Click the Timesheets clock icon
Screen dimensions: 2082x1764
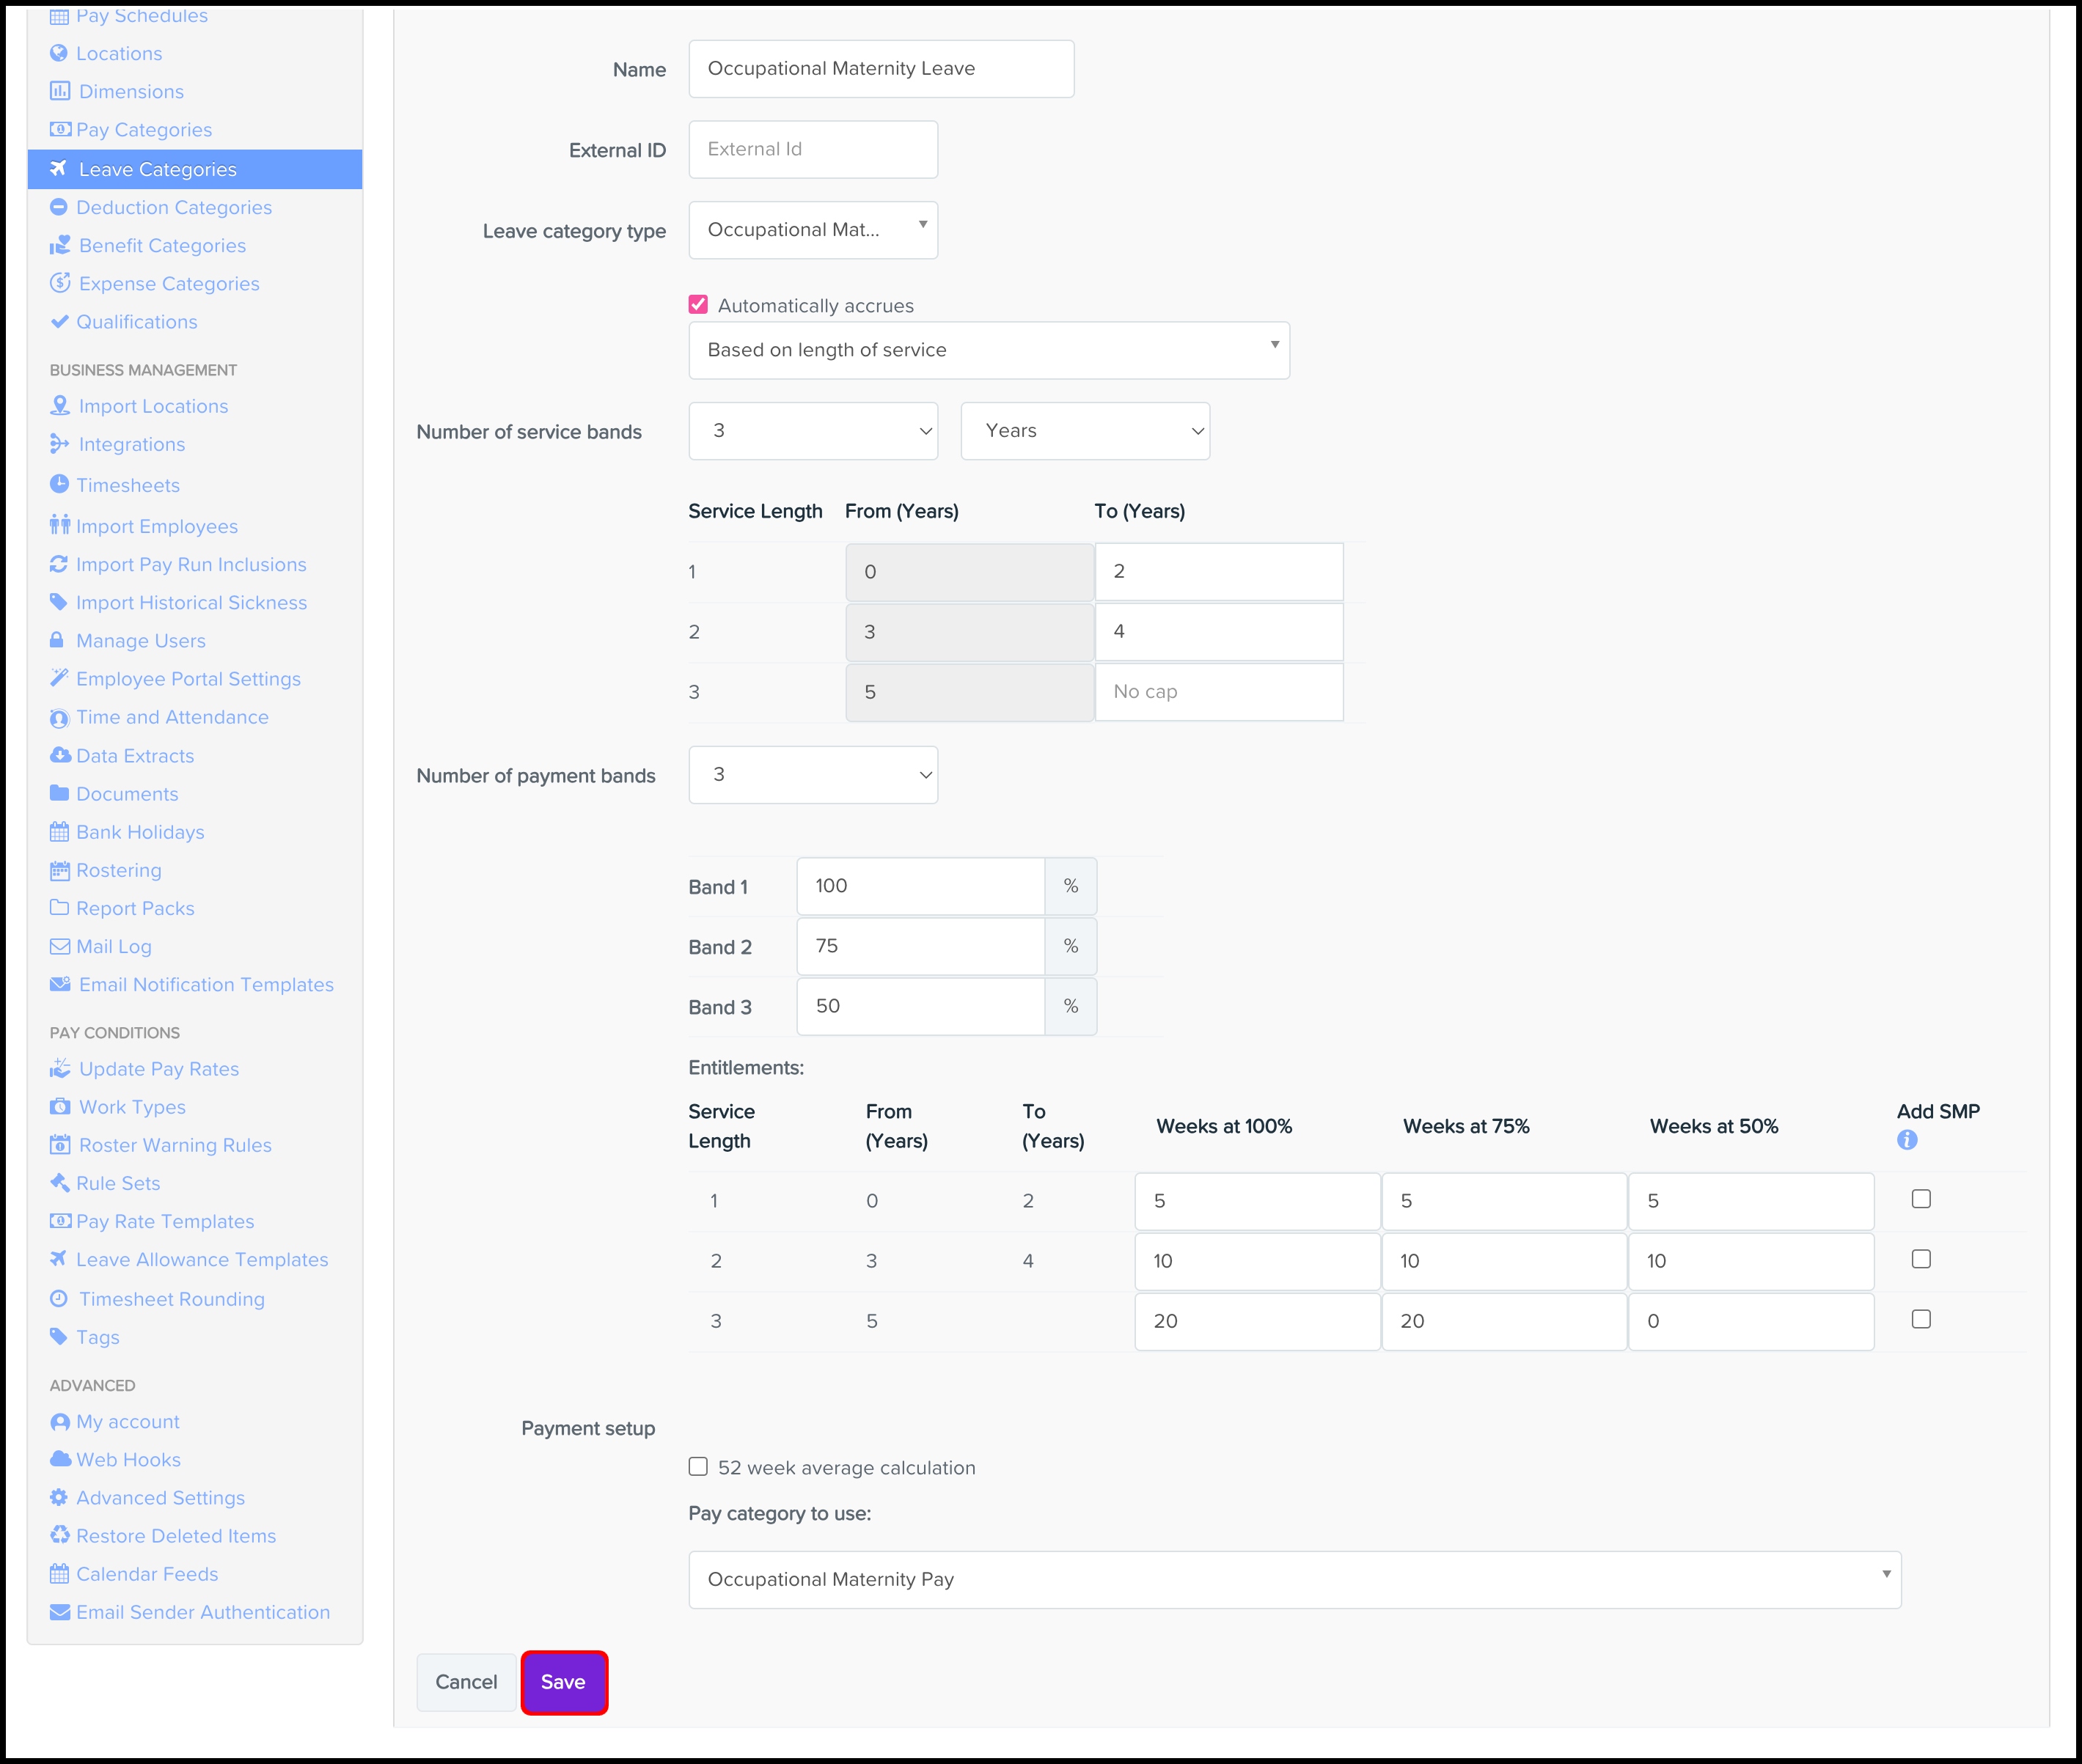click(x=59, y=485)
